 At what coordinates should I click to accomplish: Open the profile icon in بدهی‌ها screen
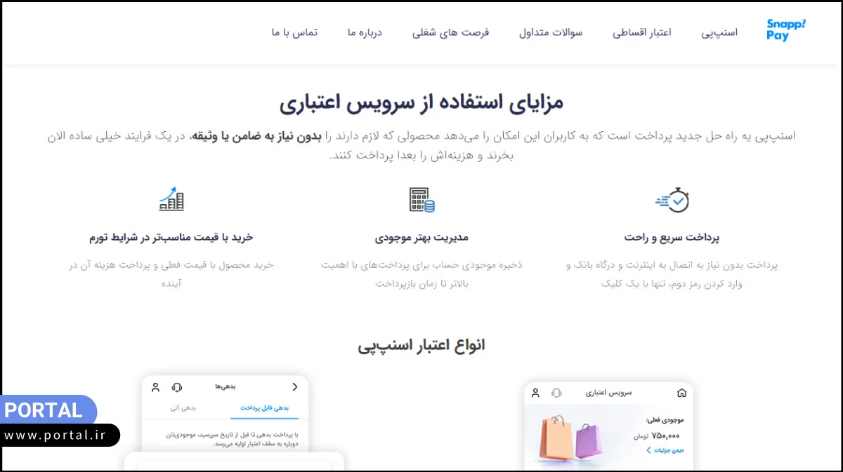tap(157, 387)
